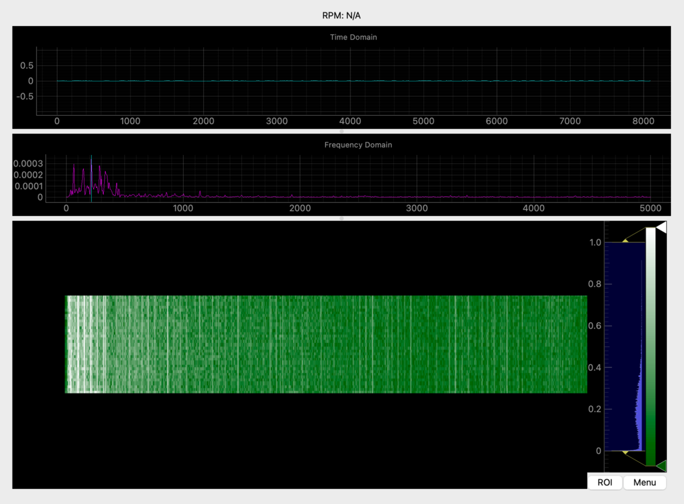This screenshot has height=504, width=684.
Task: Grab the upper yellow histogram level handle
Action: click(625, 241)
